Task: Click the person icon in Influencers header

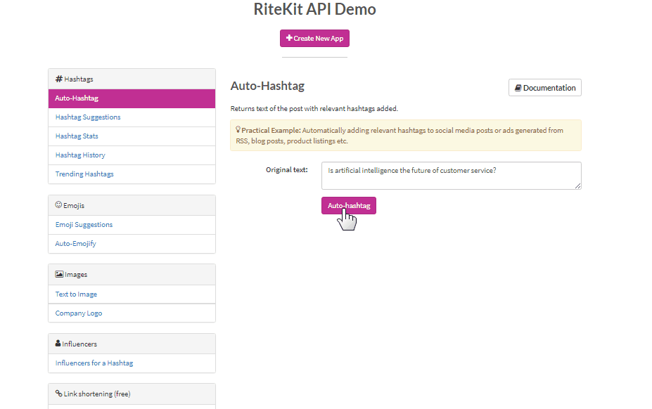Action: (x=58, y=344)
